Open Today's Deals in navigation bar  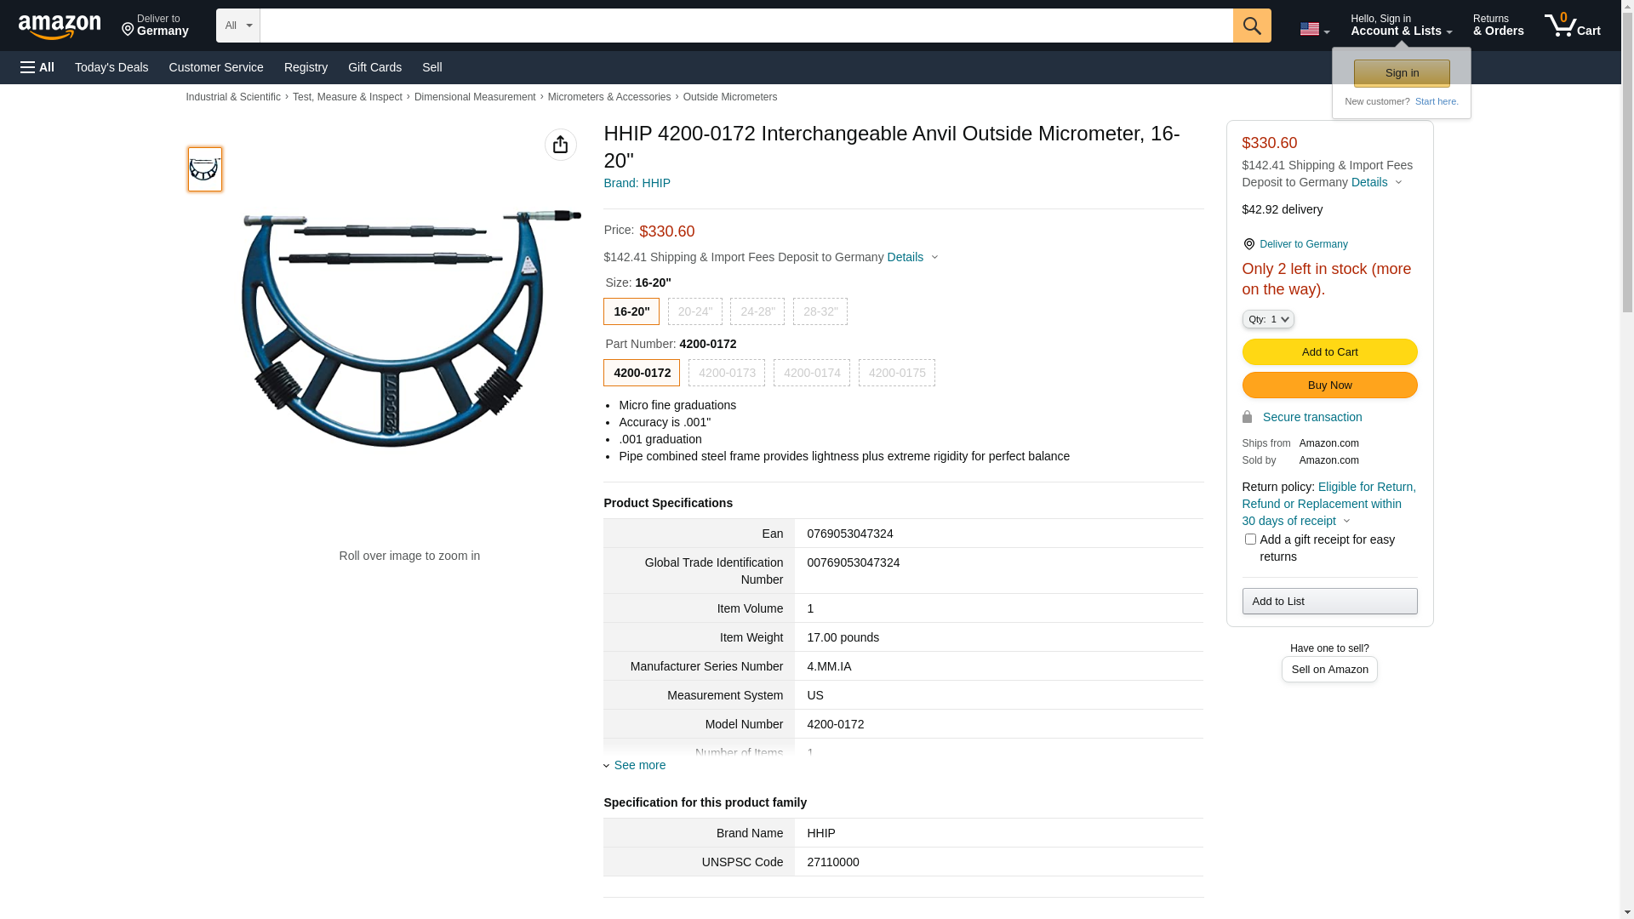coord(111,67)
